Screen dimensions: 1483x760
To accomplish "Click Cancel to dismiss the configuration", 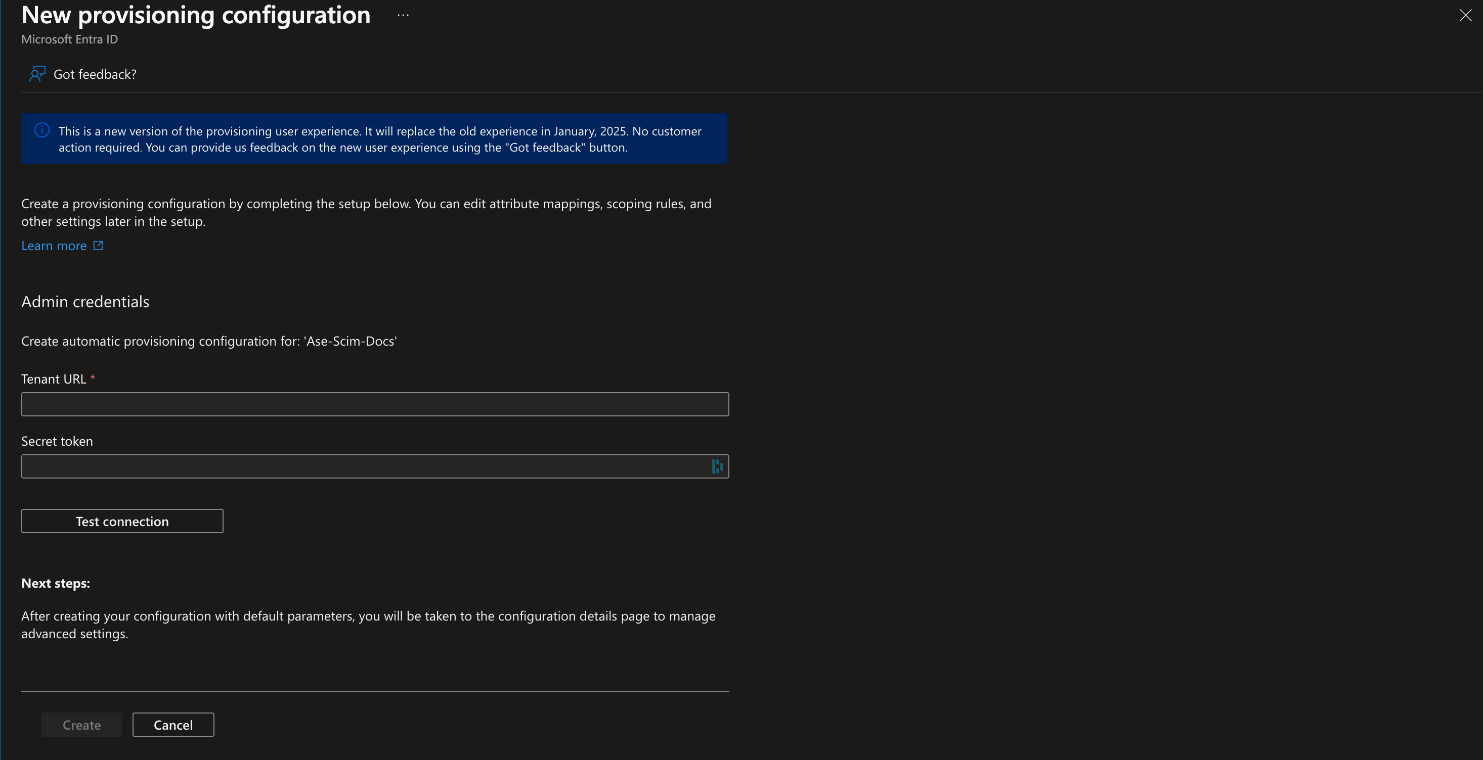I will (172, 724).
